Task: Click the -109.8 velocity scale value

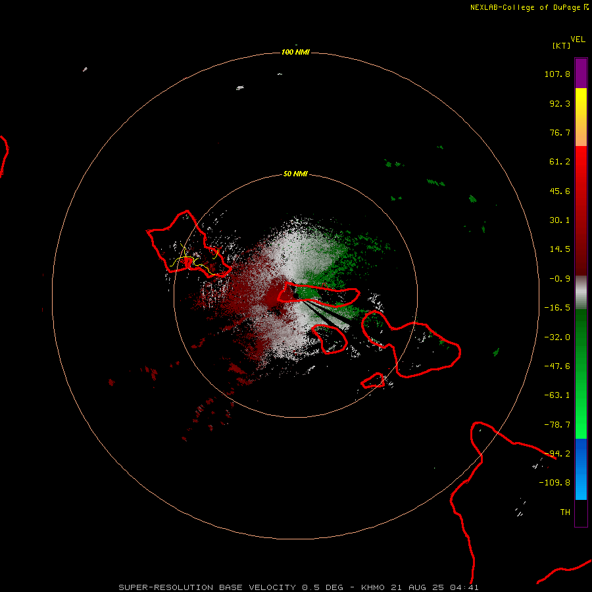Action: pos(555,483)
